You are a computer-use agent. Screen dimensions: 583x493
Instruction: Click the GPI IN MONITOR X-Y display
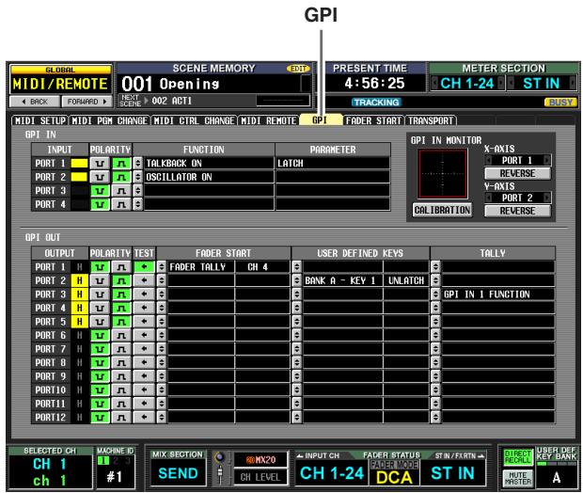click(x=443, y=174)
